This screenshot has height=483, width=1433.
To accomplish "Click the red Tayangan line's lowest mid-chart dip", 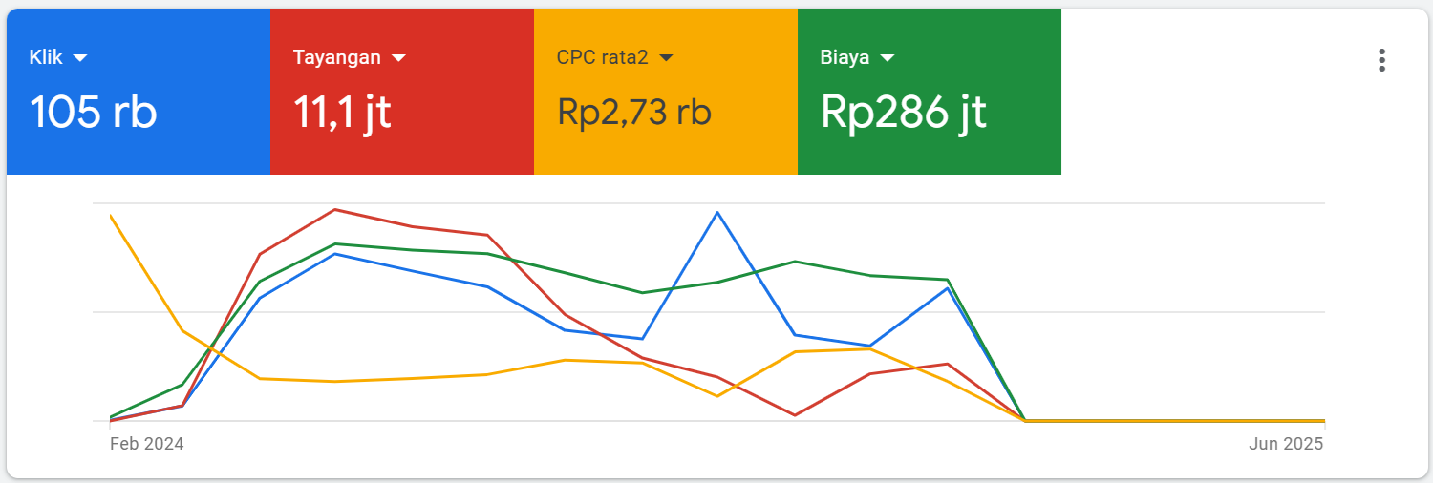I will tap(794, 415).
